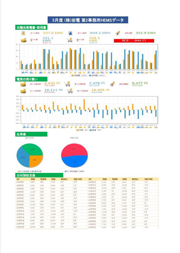Click the gold coins icon beside 221.1 kWh
Screen dimensions: 180x253
(x=24, y=40)
